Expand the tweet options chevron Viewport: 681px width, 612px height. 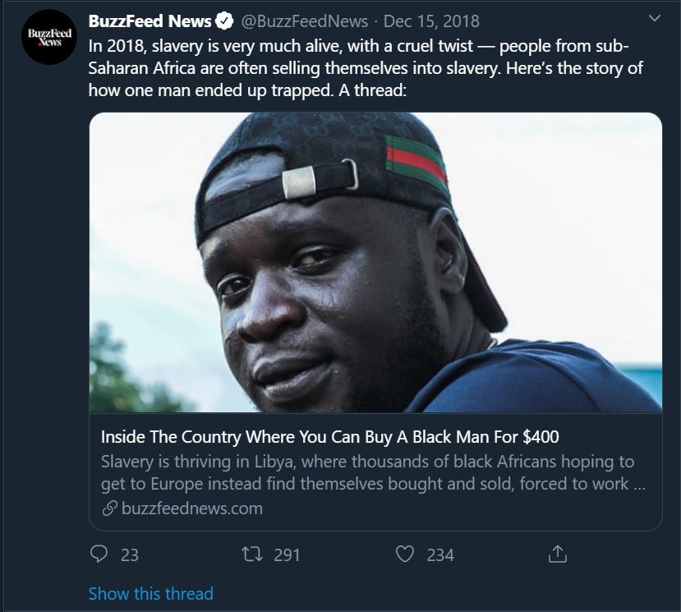(x=654, y=18)
